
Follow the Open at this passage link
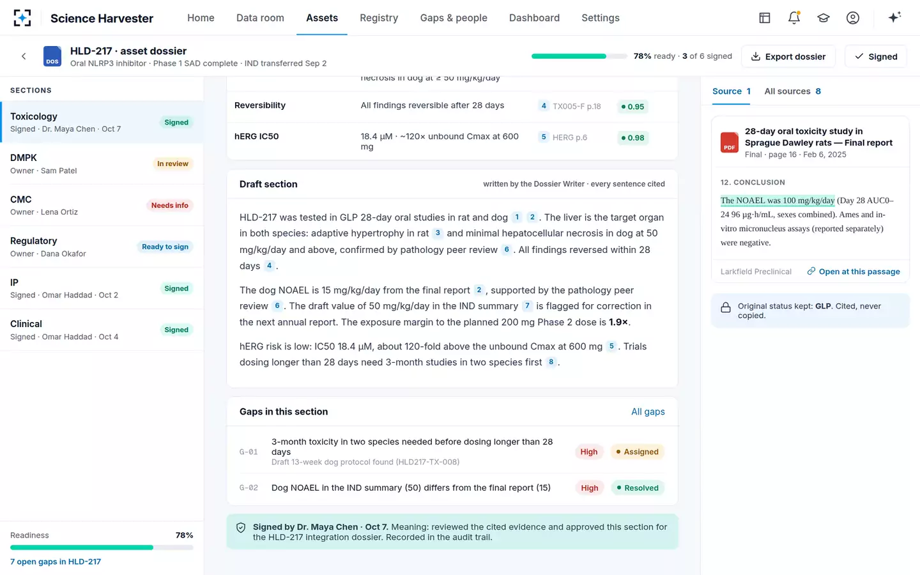click(x=854, y=272)
